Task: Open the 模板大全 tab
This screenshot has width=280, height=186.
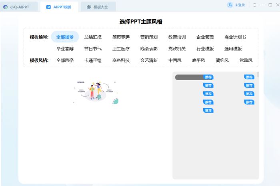Action: [98, 7]
